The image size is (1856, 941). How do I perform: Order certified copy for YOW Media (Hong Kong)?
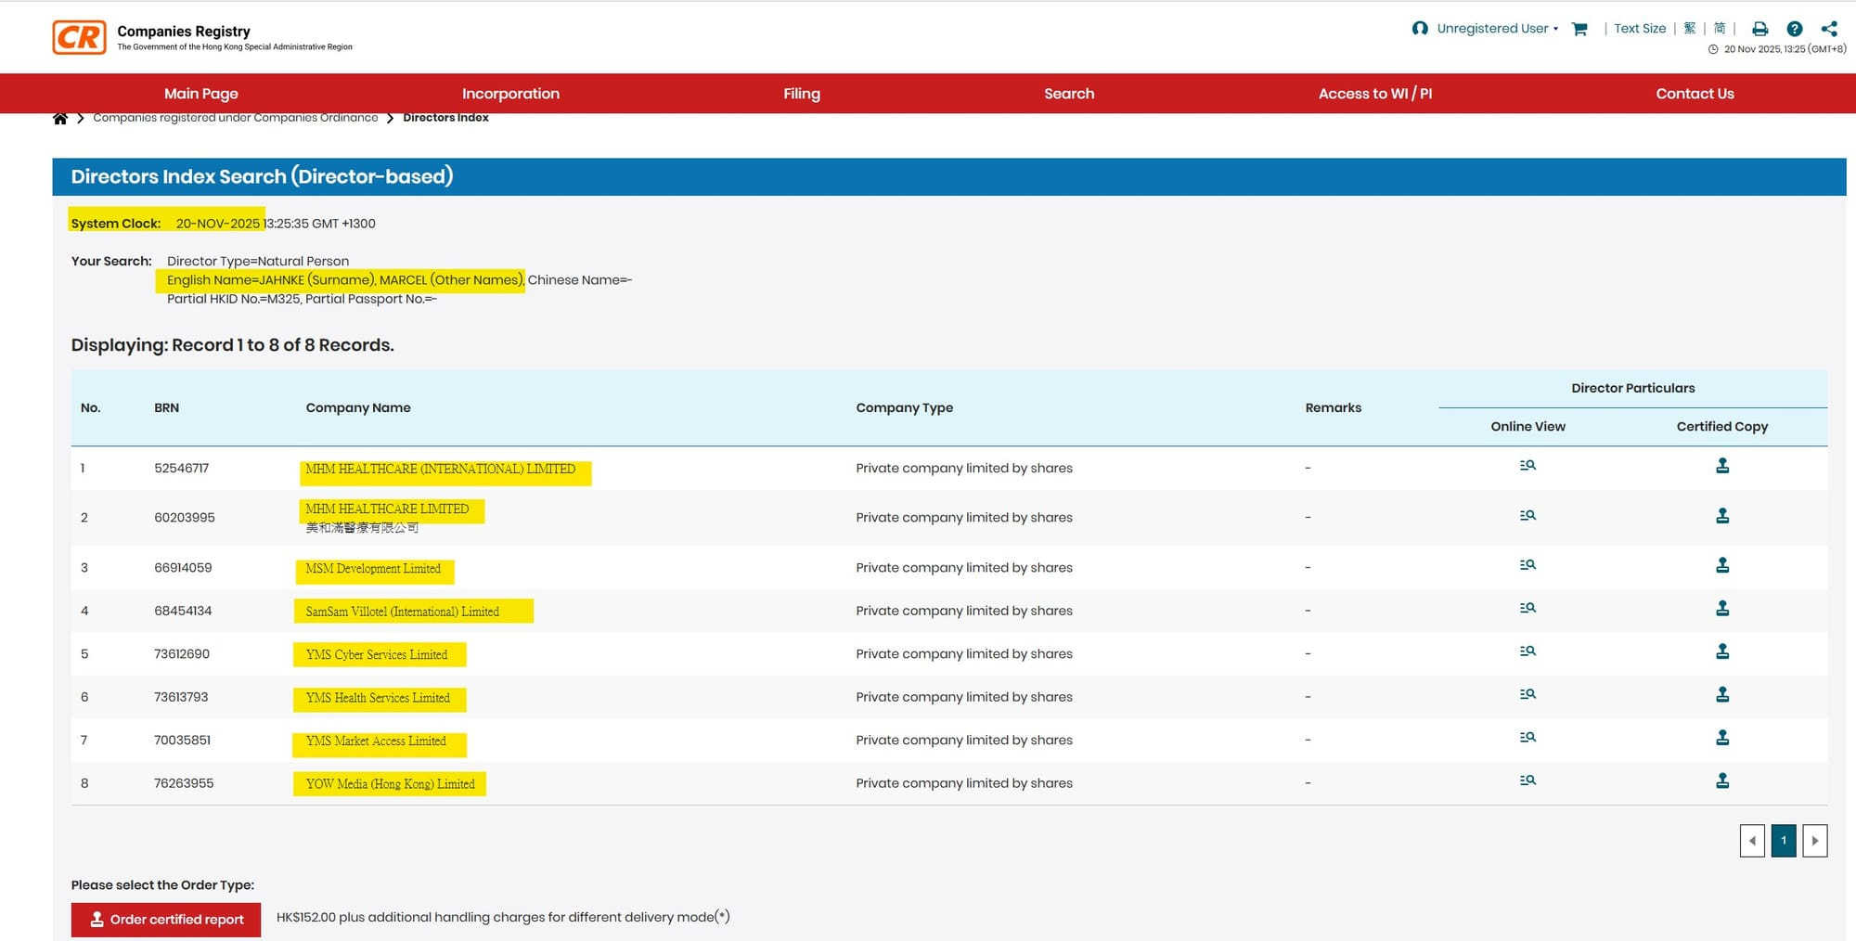(1722, 781)
